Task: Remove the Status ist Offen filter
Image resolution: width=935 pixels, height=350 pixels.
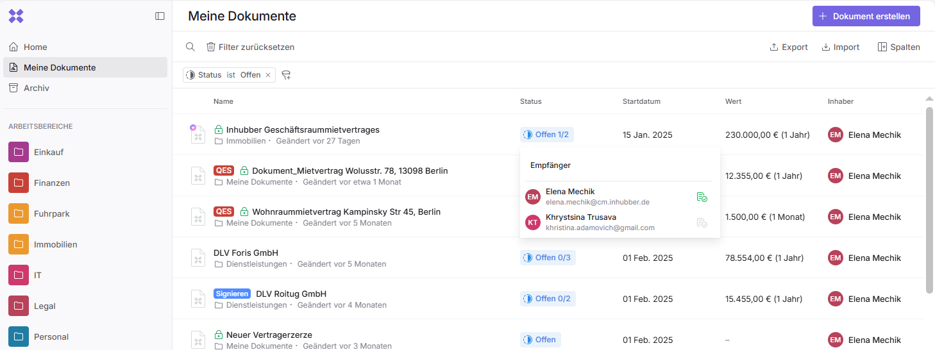Action: click(268, 75)
